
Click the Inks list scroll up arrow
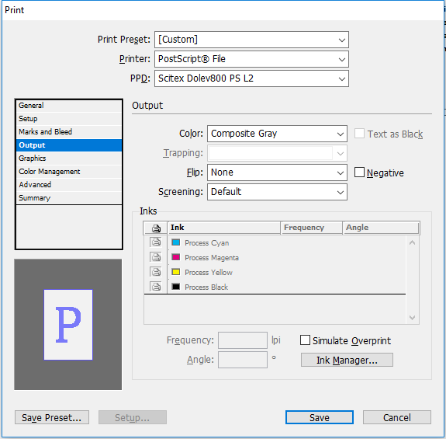pyautogui.click(x=412, y=242)
